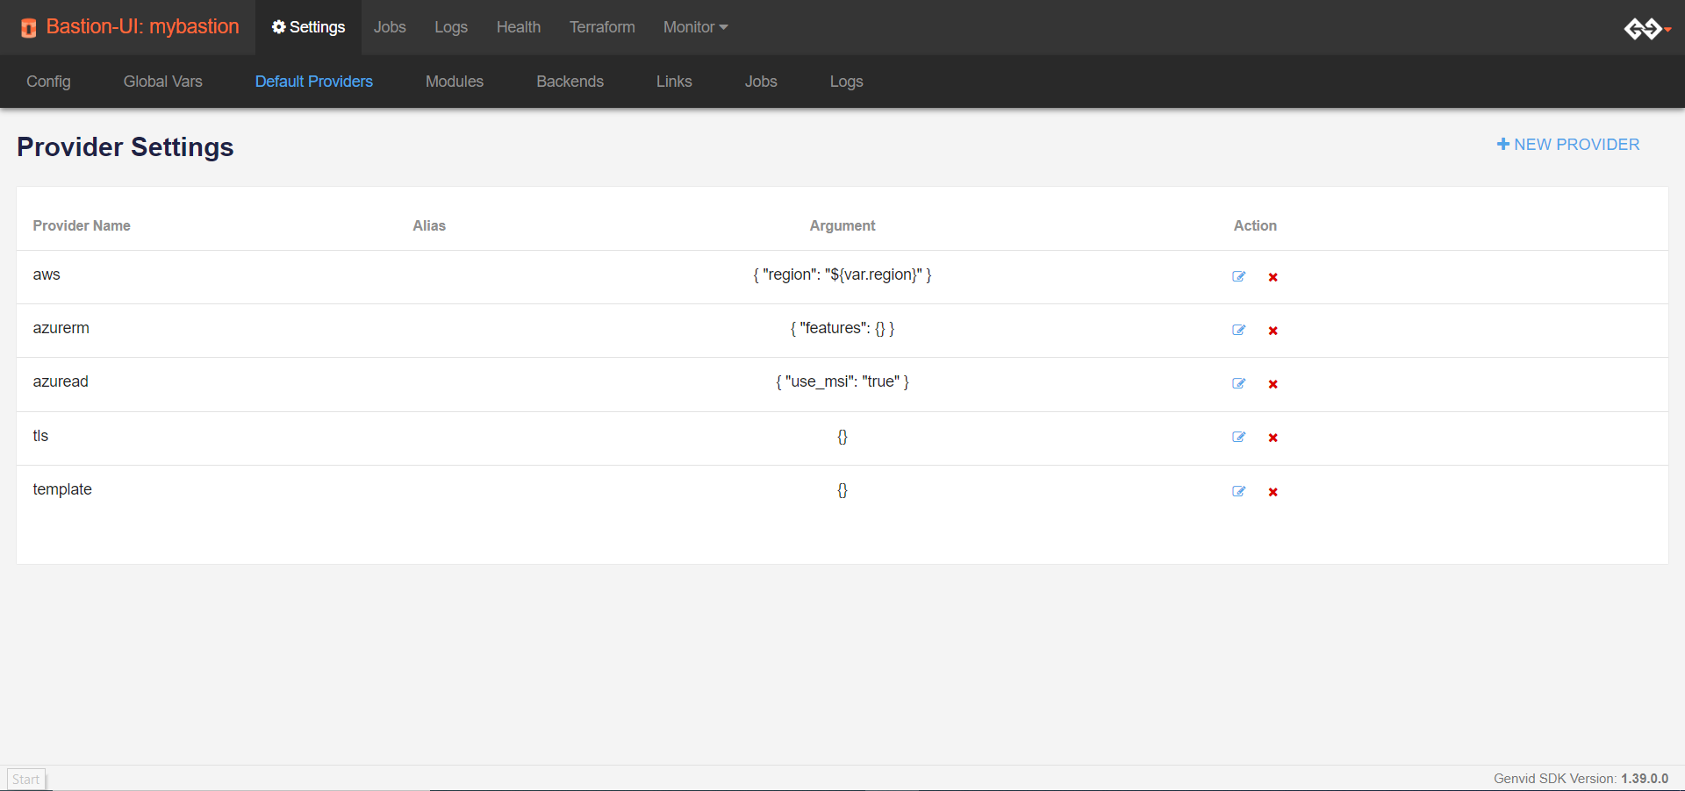Delete the azuread provider

1273,384
